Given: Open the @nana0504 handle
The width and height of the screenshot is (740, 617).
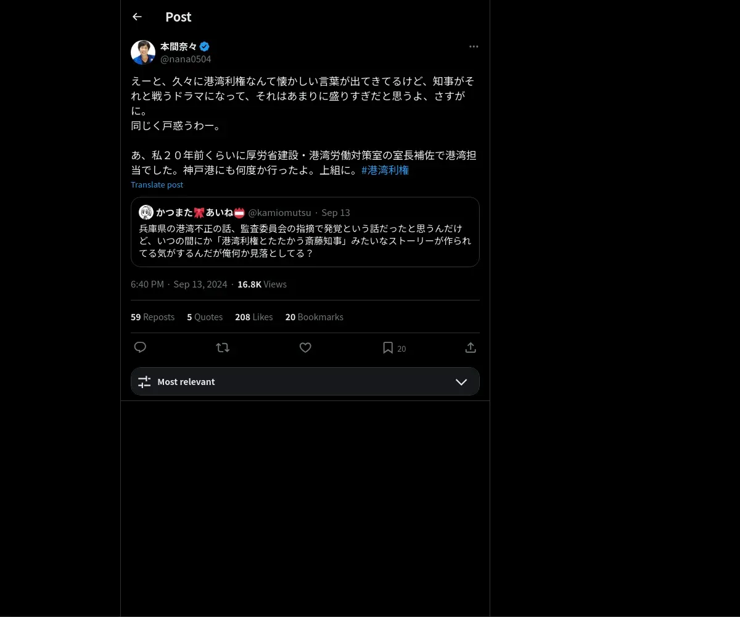Looking at the screenshot, I should tap(186, 59).
